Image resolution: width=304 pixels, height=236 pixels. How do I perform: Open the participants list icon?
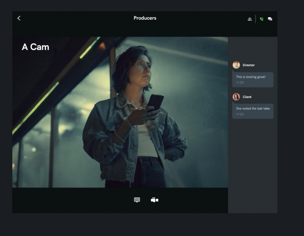250,19
